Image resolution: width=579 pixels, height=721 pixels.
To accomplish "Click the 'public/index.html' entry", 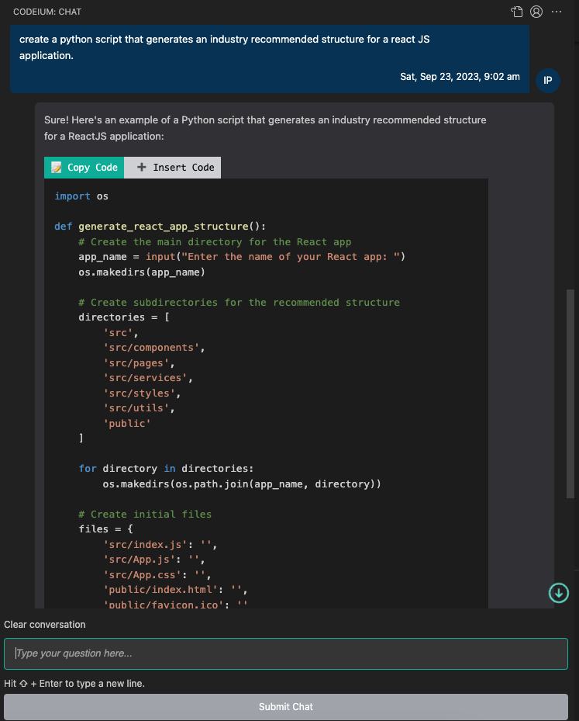I will click(175, 590).
